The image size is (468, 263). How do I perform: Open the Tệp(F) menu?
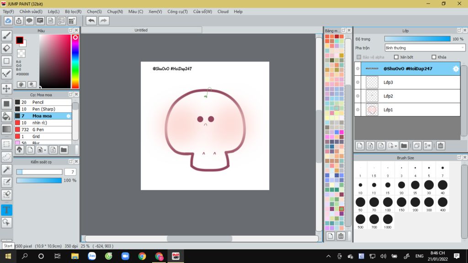coord(8,11)
